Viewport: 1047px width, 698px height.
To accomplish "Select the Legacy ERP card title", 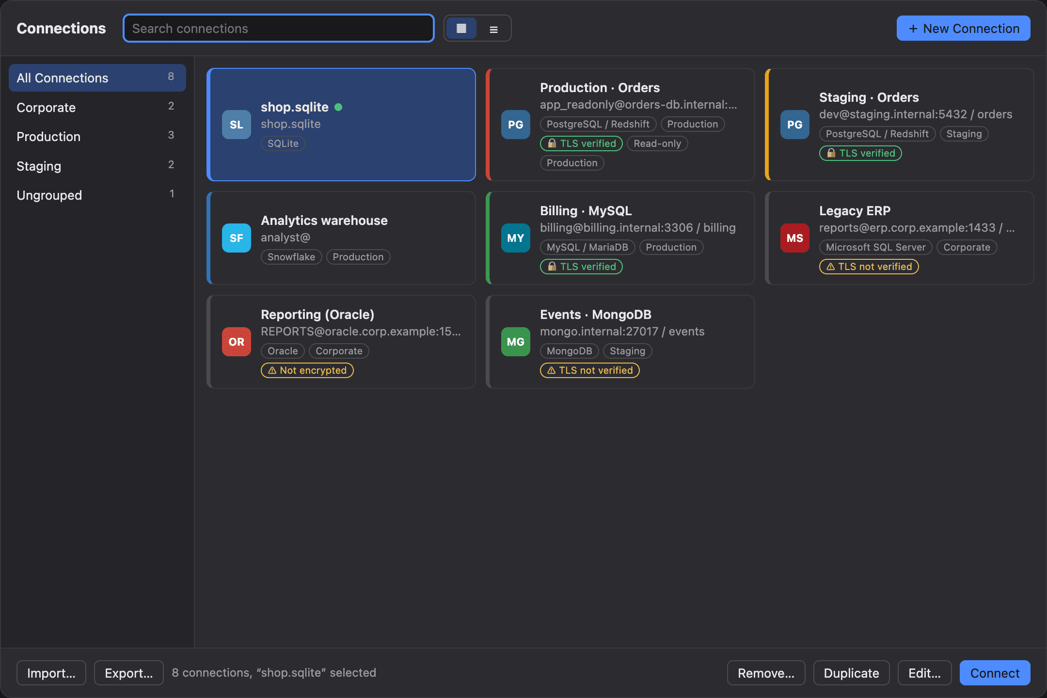I will [855, 211].
